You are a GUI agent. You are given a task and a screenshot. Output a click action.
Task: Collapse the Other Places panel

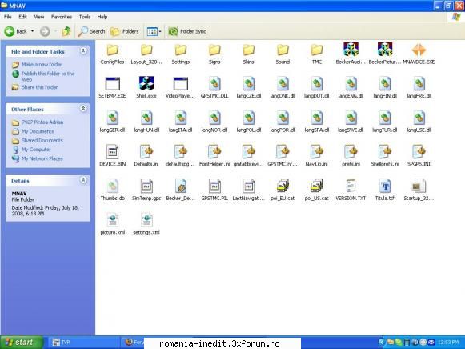coord(83,109)
